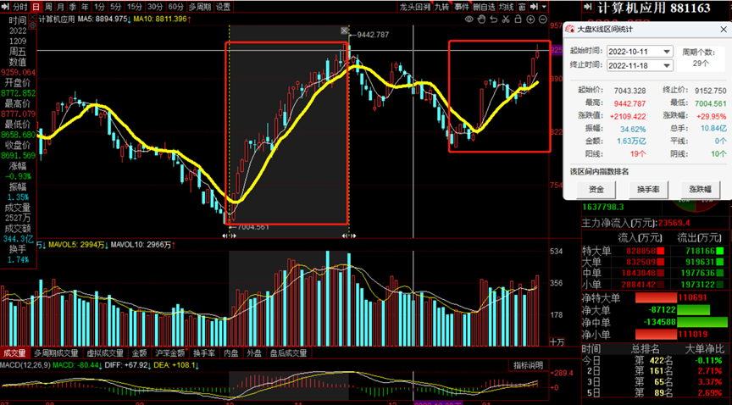Viewport: 732px width, 405px height.
Task: Click the arrow icon left of 分时
Action: [x=7, y=6]
